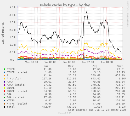
Task: Click the 'HTTPS (stale)' legend label
Action: [17, 104]
